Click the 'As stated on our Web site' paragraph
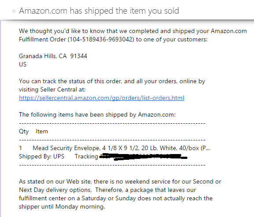 [120, 194]
